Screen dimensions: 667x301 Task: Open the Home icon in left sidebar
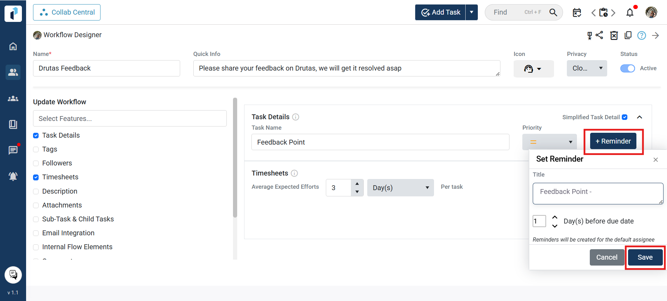coord(13,46)
